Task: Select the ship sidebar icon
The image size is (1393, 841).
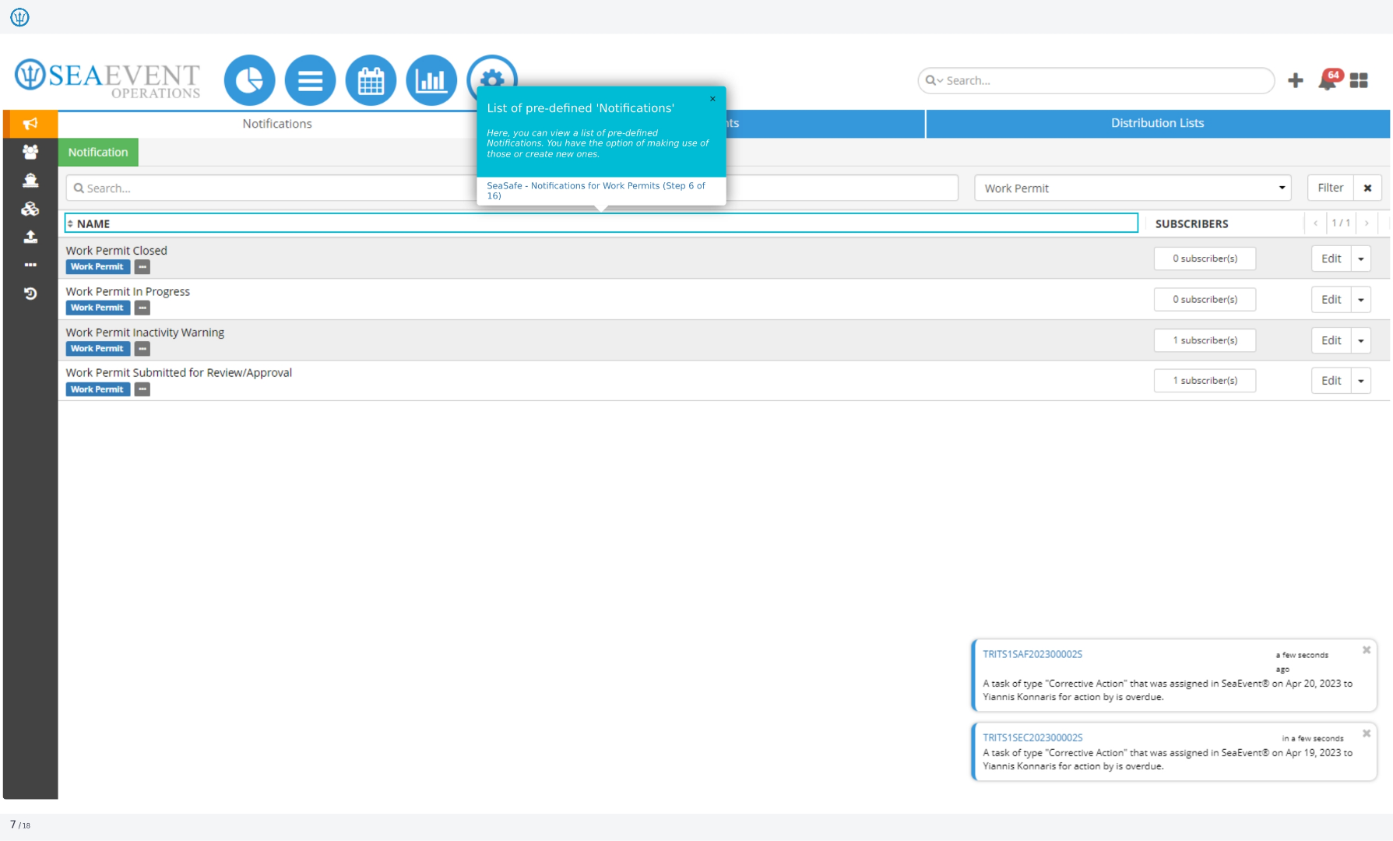Action: [x=30, y=180]
